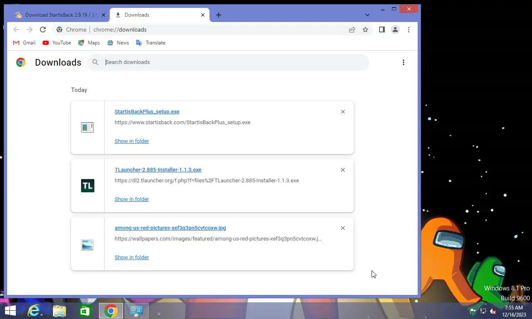The image size is (532, 319).
Task: Open the TLauncher-2.885-Installer-1.1.3.exe link
Action: 158,170
